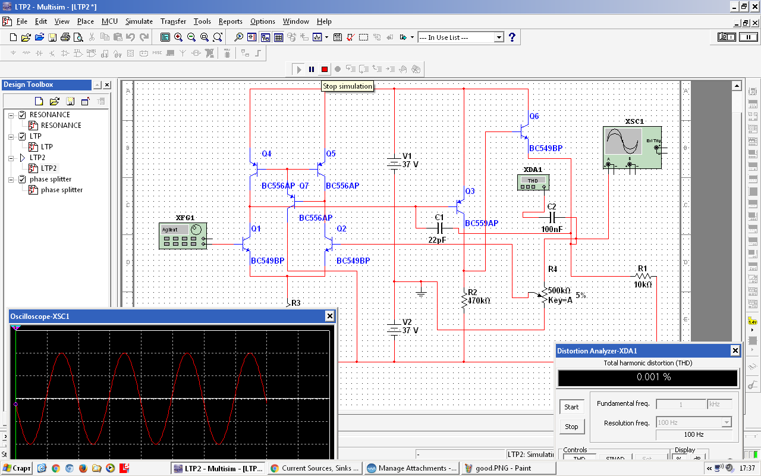Click the simulation pause switch top right
Screen dimensions: 761x476
[x=747, y=37]
